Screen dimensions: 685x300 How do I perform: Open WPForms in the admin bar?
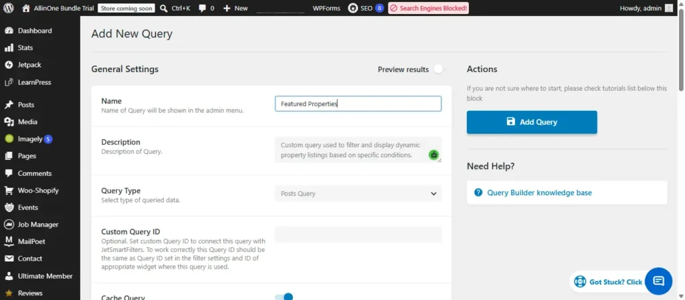tap(326, 8)
